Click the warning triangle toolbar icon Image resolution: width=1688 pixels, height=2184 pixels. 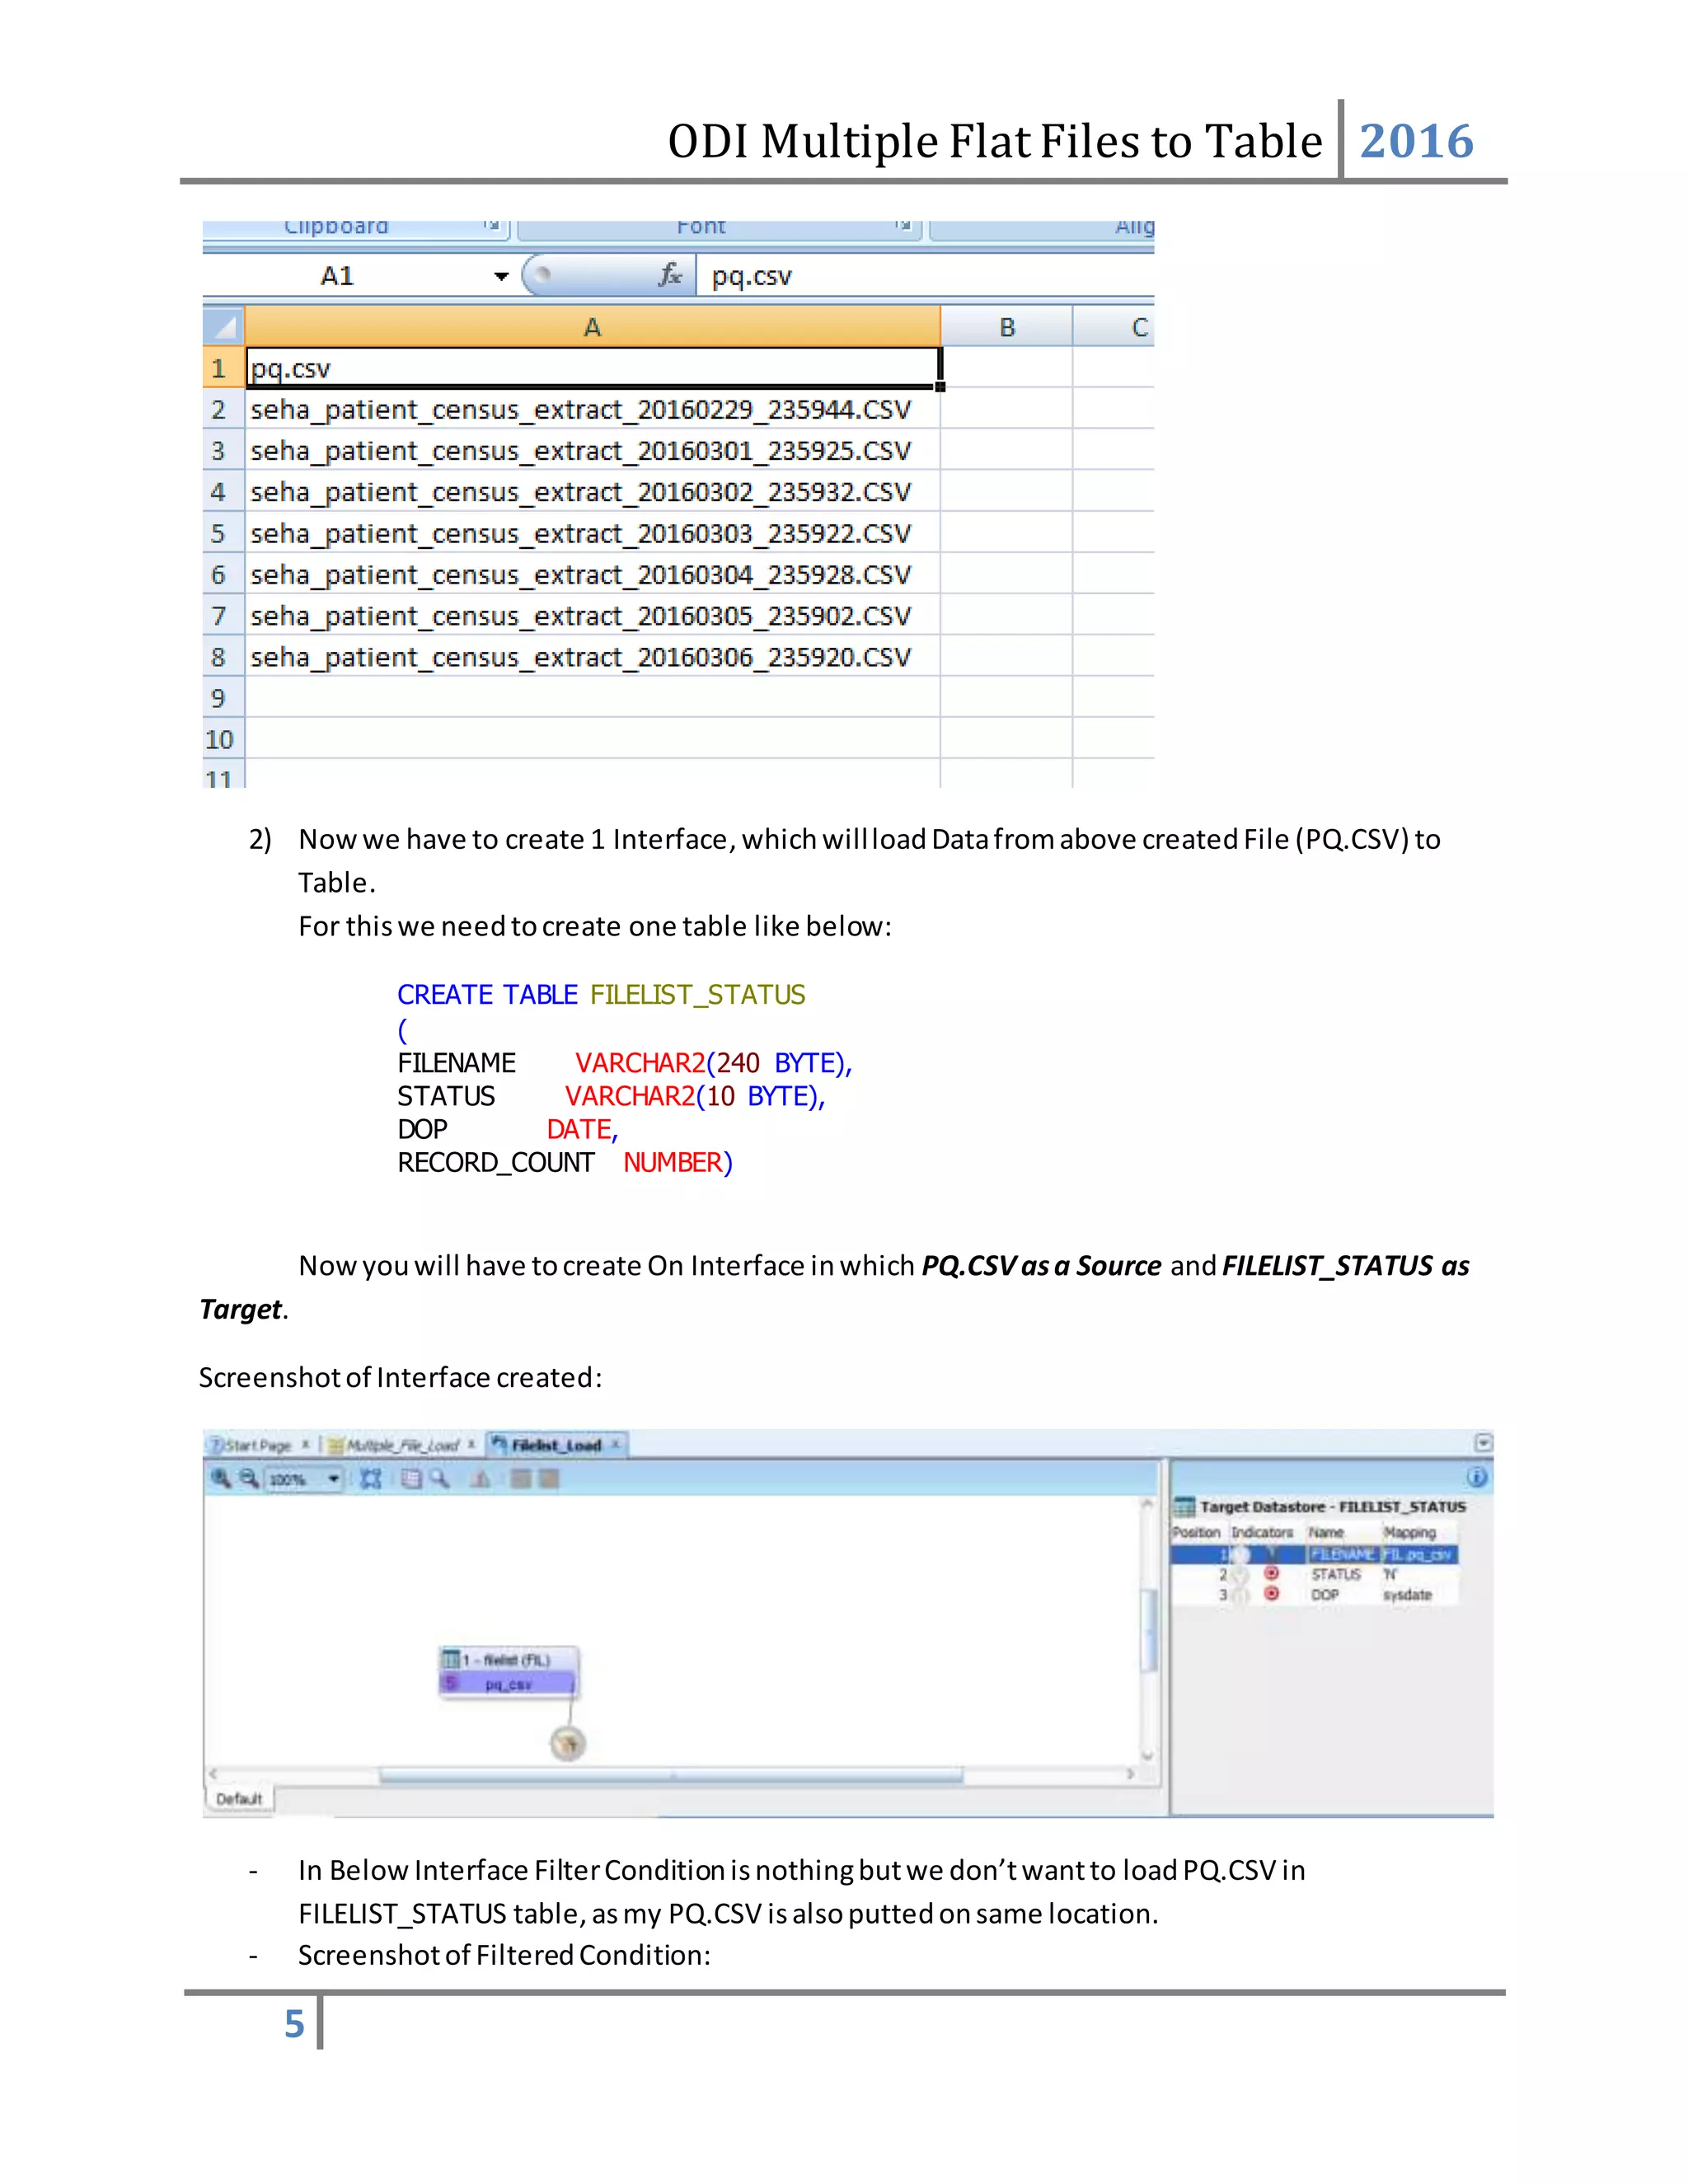481,1479
